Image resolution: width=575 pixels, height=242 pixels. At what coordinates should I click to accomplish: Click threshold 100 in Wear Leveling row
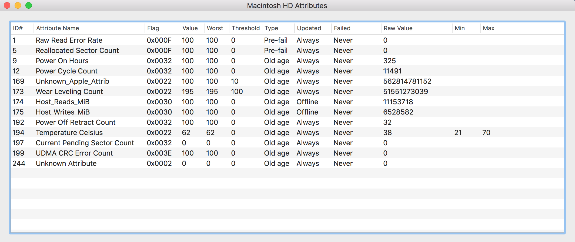pos(237,92)
